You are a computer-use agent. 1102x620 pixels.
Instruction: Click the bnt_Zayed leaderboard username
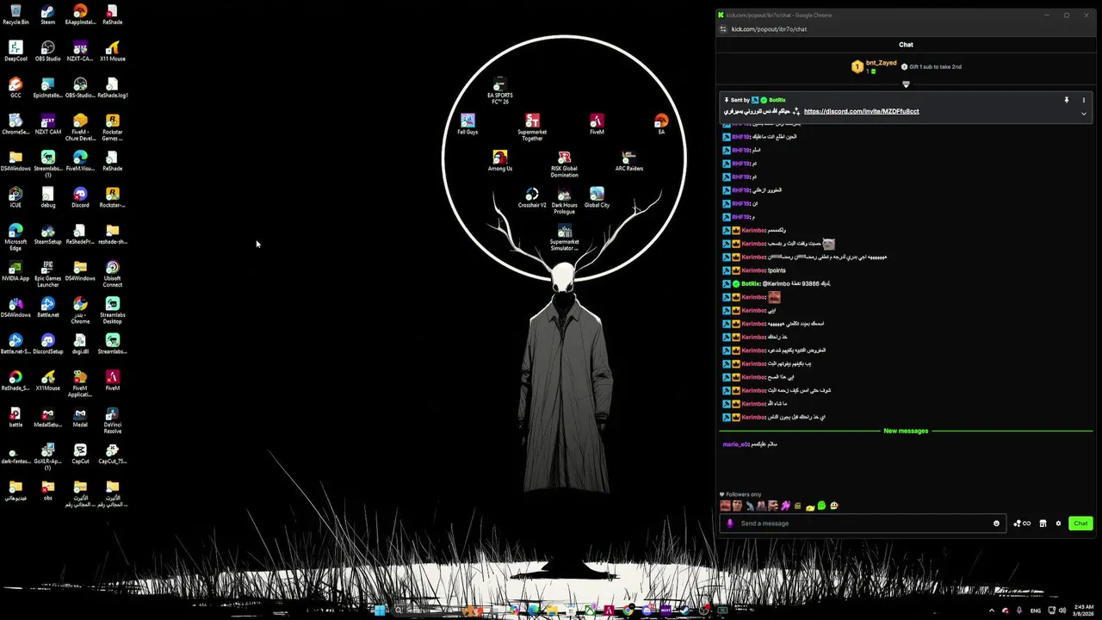coord(881,63)
